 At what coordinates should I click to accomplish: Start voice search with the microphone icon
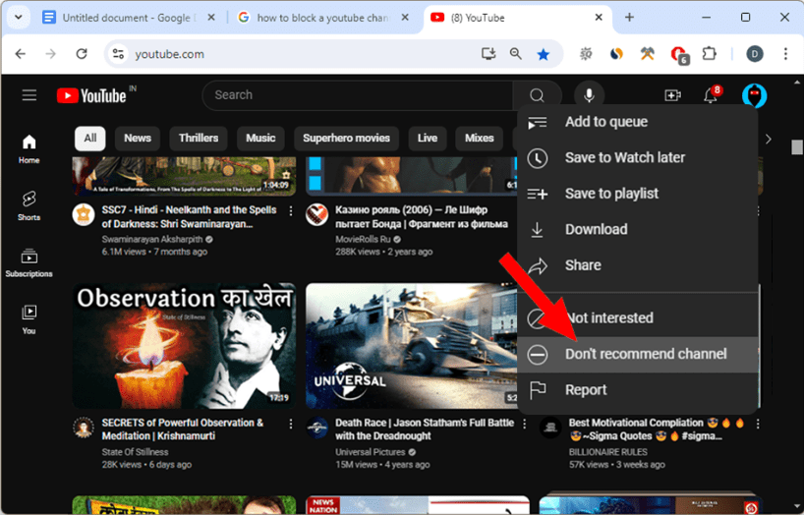pos(589,95)
